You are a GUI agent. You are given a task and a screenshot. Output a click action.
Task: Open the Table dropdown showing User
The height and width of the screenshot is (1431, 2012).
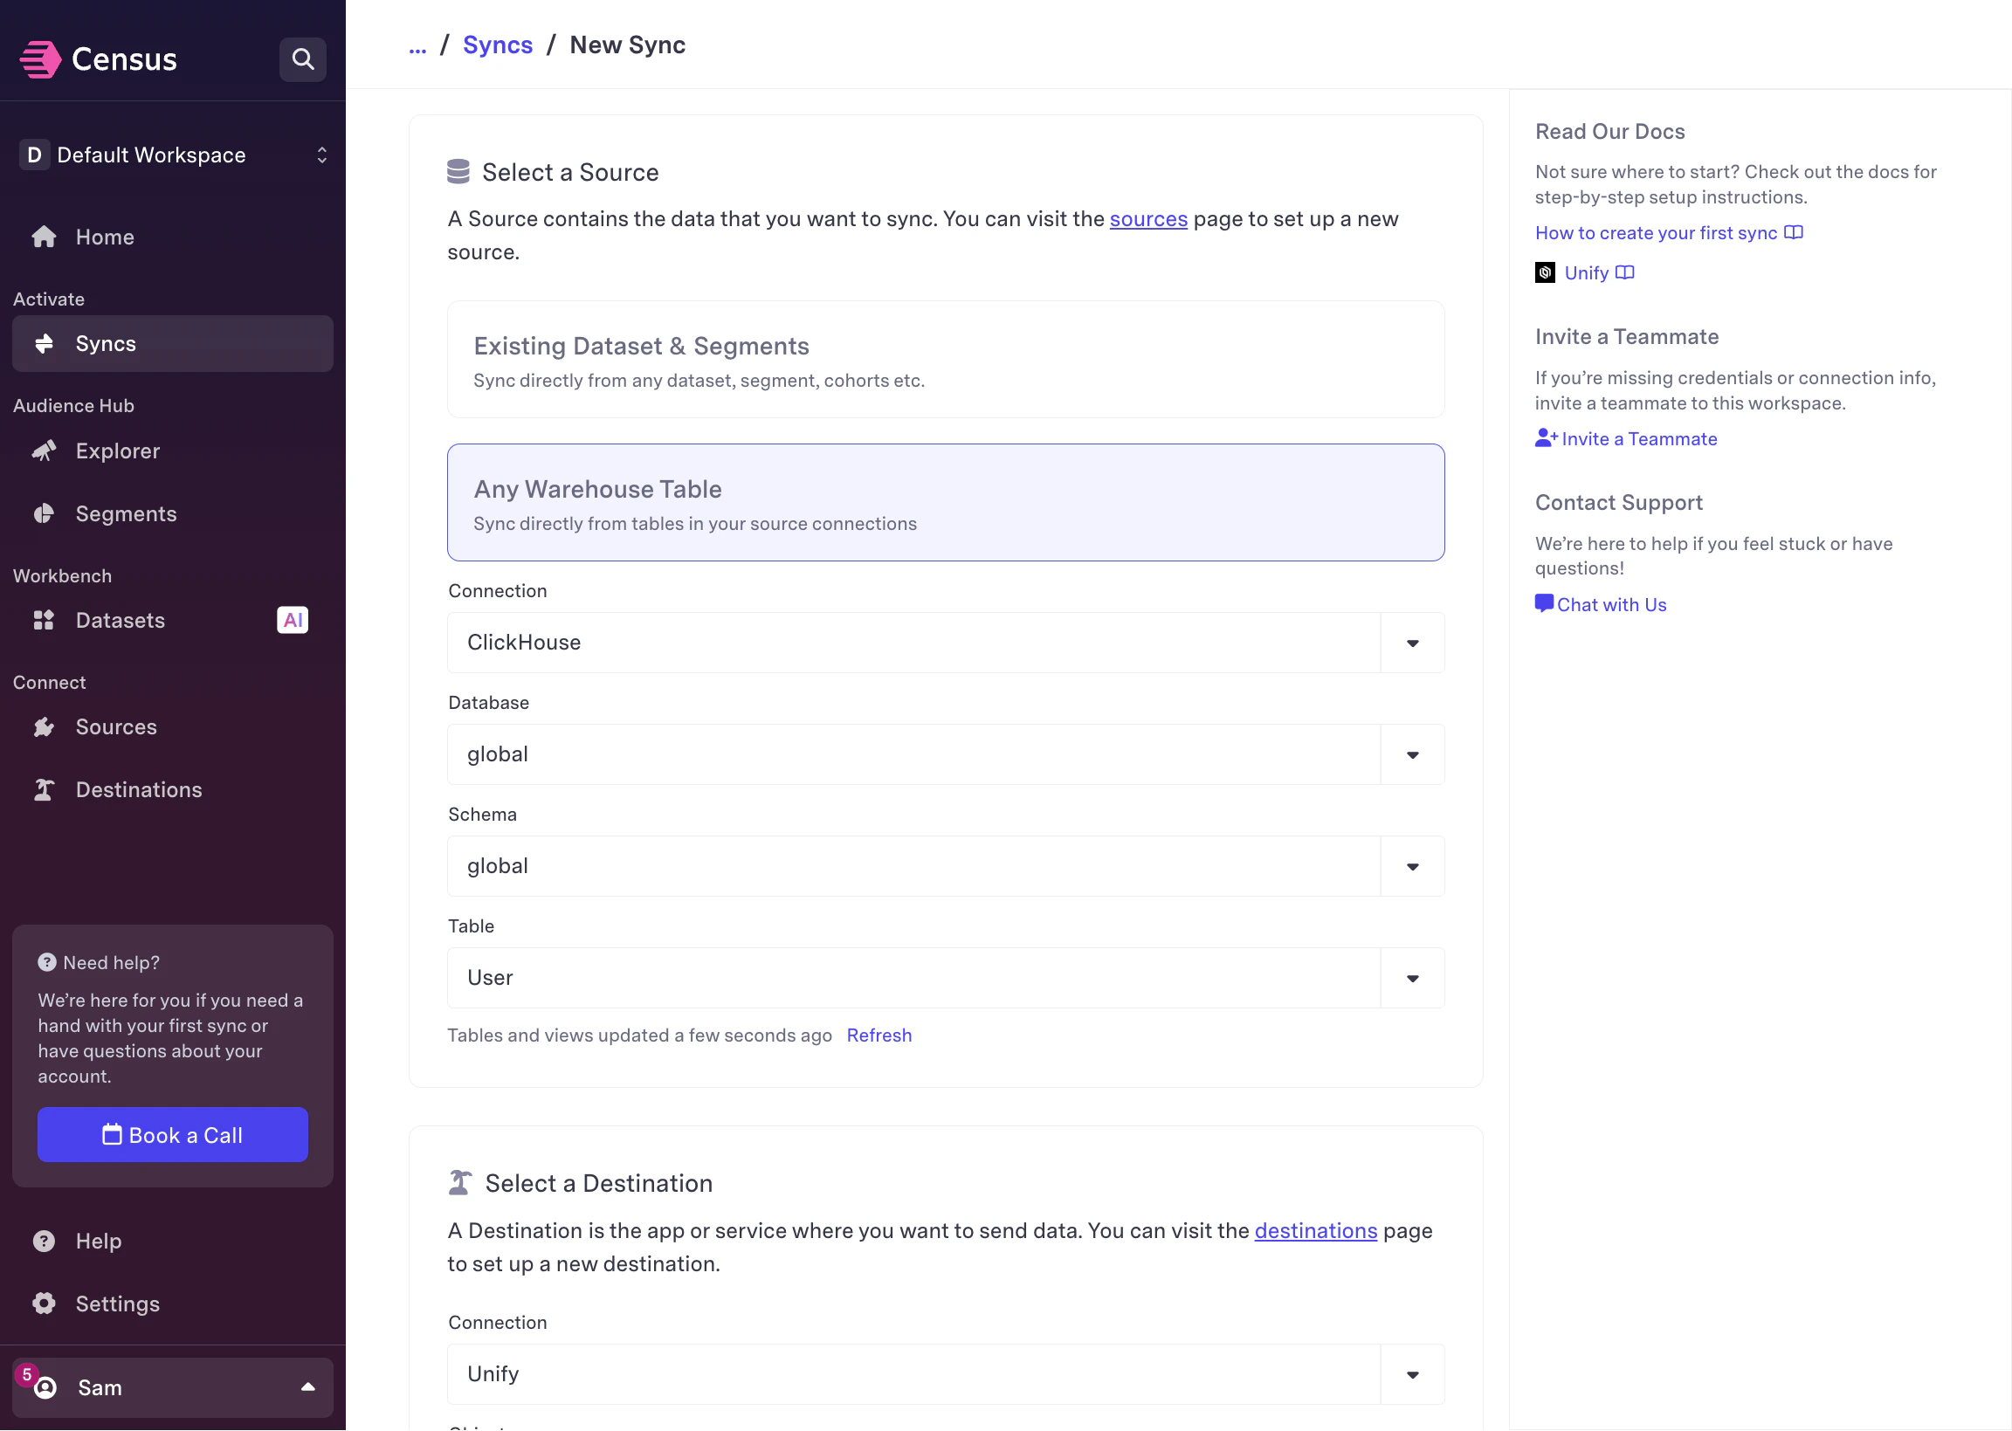point(1412,978)
